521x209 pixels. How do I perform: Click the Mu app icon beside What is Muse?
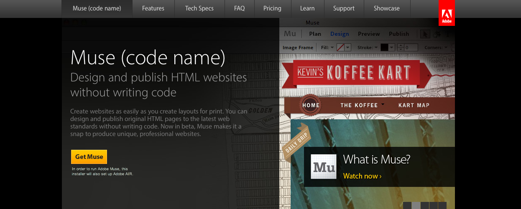324,167
